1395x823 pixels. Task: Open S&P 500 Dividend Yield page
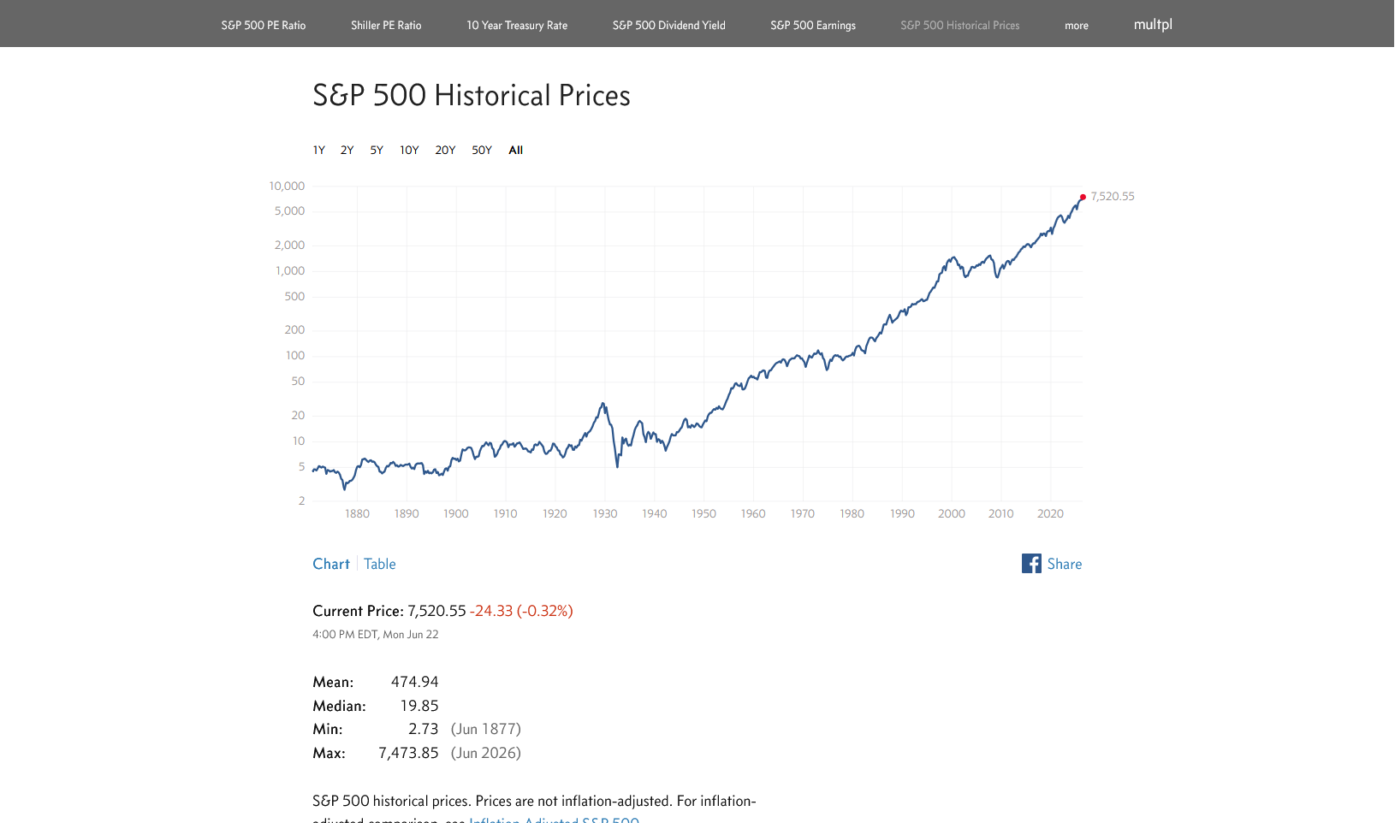tap(669, 26)
